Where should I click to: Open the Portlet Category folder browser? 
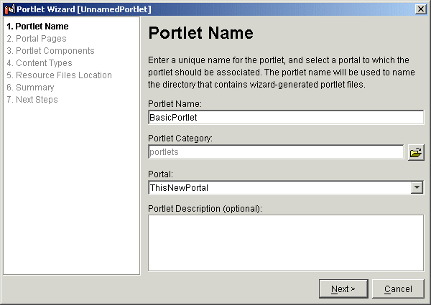(416, 152)
